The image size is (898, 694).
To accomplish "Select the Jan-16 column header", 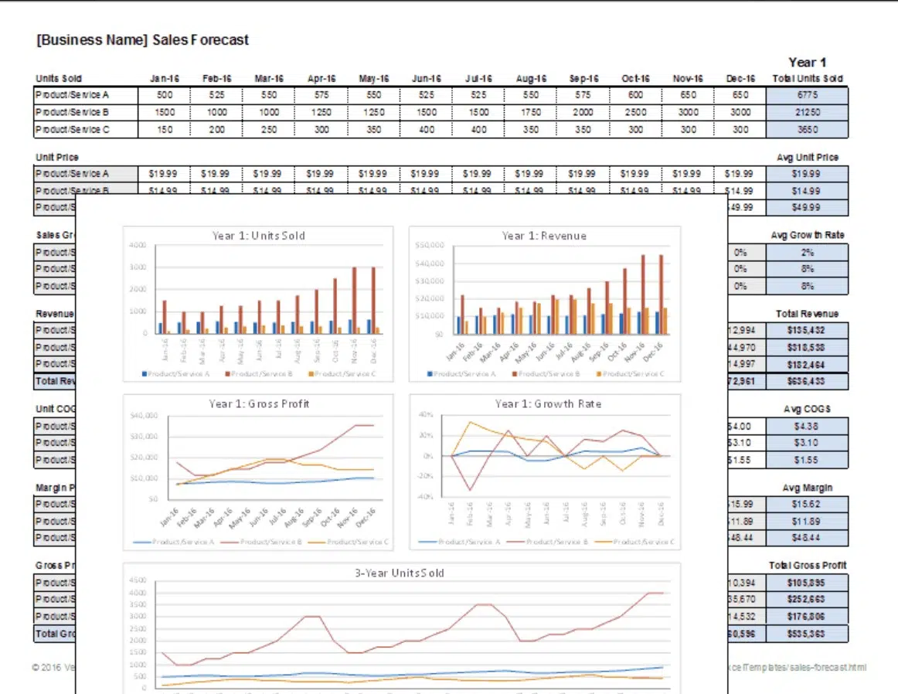I will [163, 78].
